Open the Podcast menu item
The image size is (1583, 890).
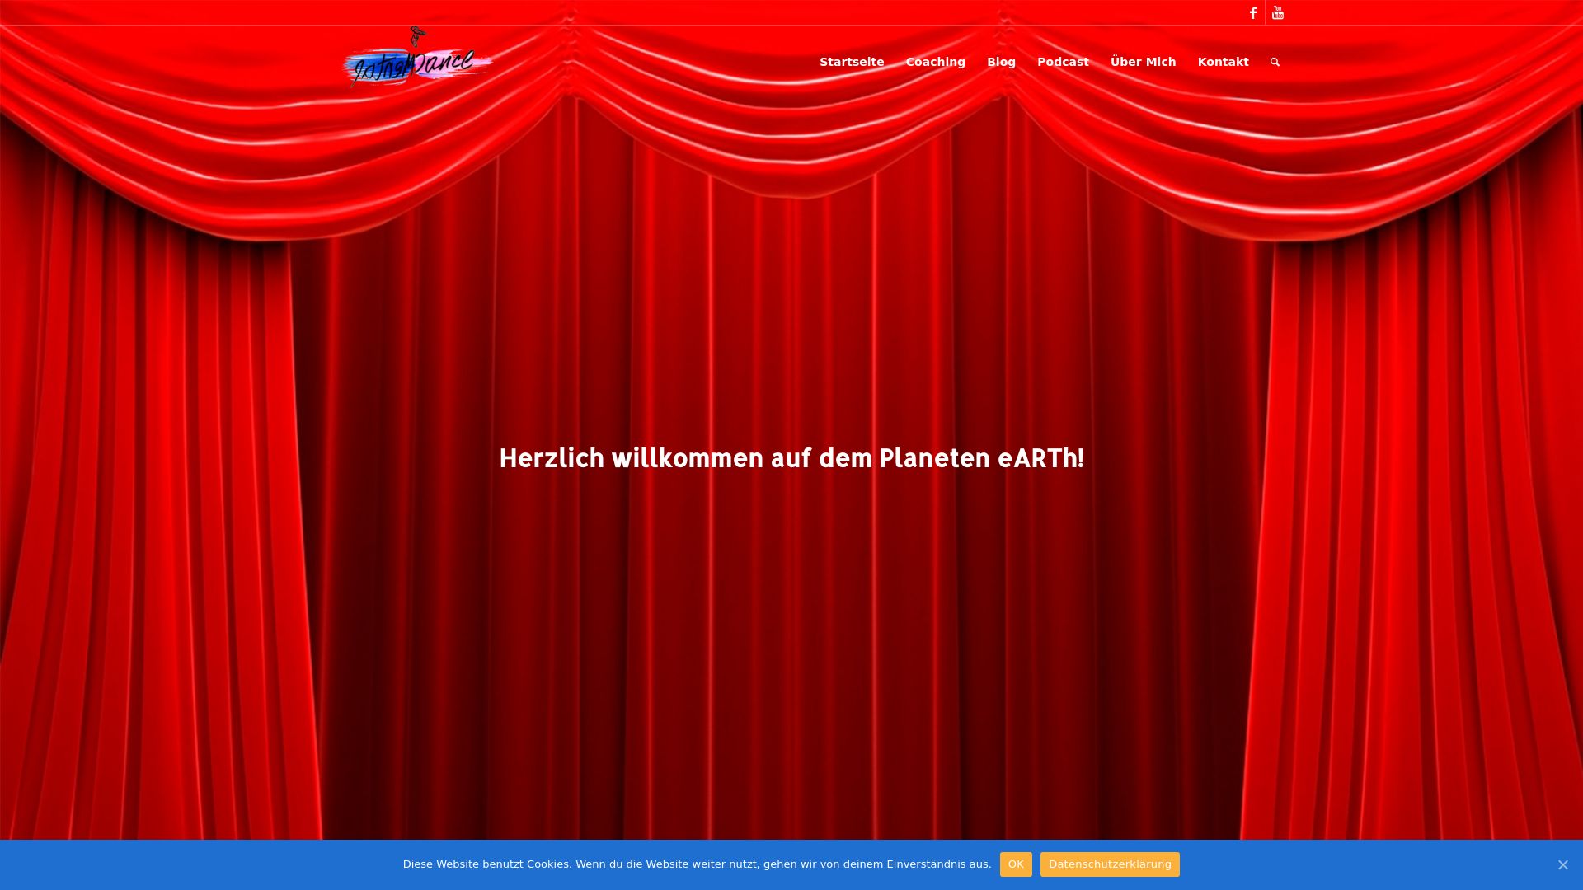click(1063, 63)
